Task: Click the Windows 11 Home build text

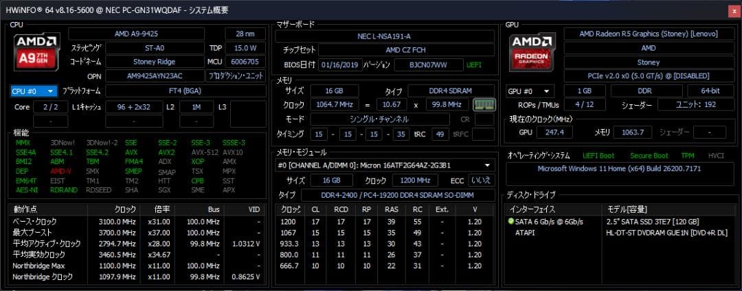Action: (620, 169)
